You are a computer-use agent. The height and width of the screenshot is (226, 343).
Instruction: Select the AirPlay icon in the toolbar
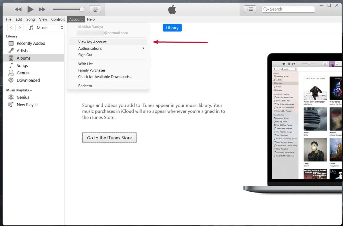[95, 9]
